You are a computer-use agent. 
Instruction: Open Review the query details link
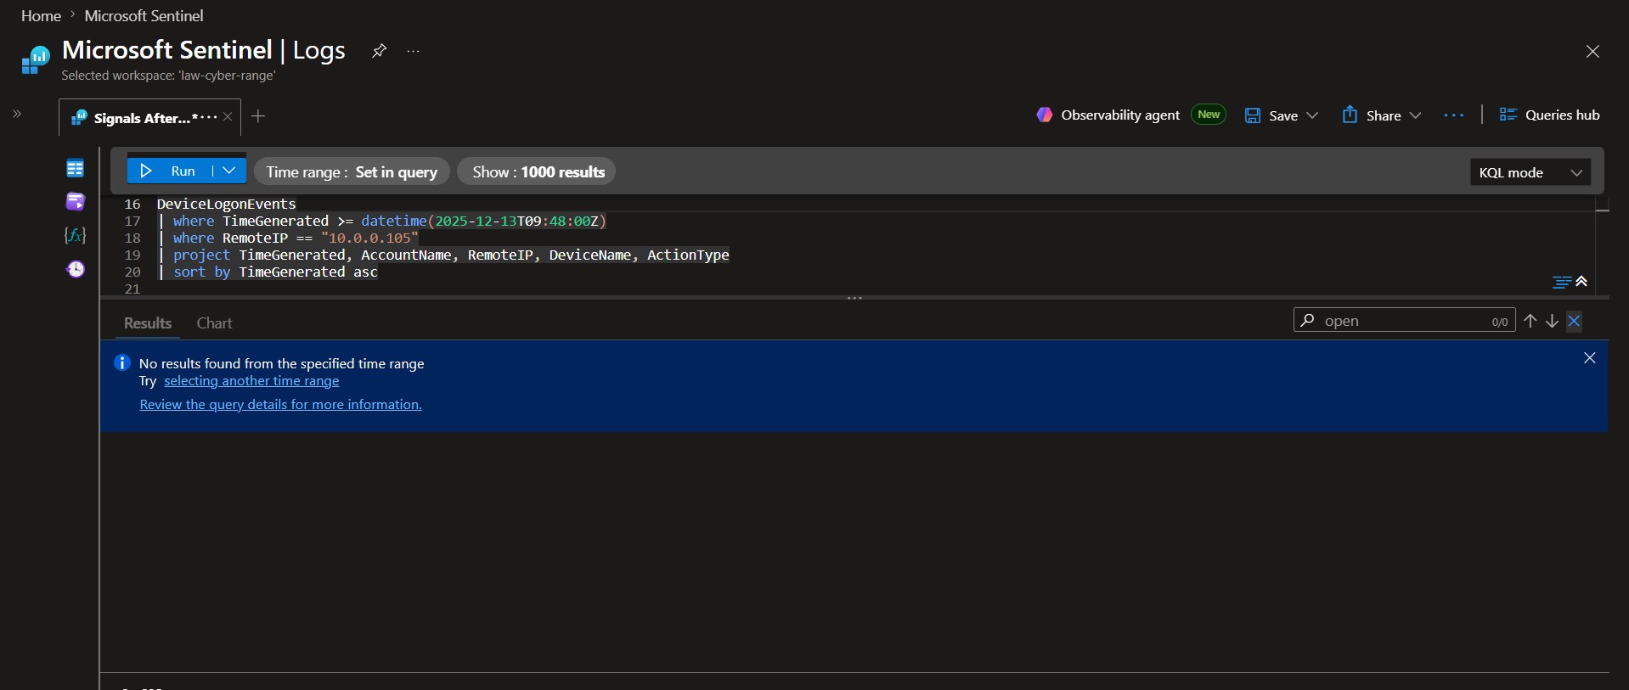coord(280,405)
